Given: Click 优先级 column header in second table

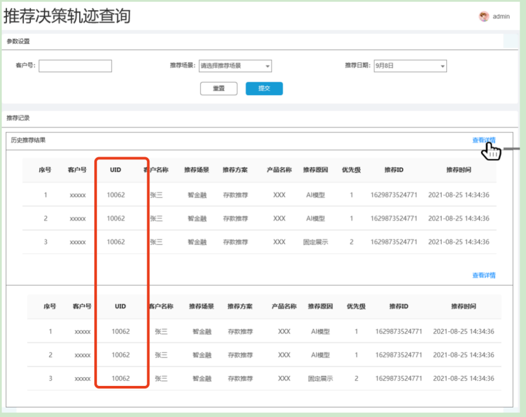Looking at the screenshot, I should (x=356, y=306).
